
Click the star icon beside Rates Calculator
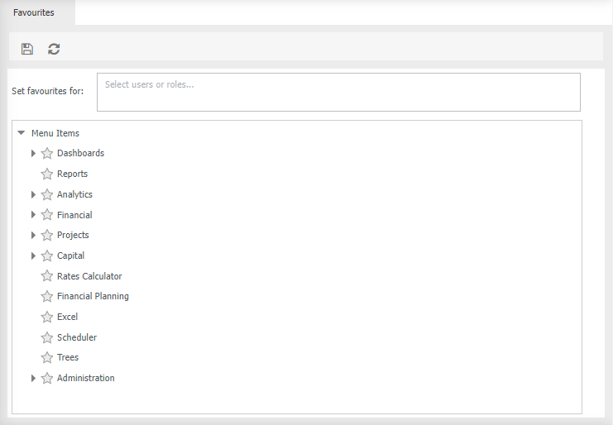click(47, 276)
